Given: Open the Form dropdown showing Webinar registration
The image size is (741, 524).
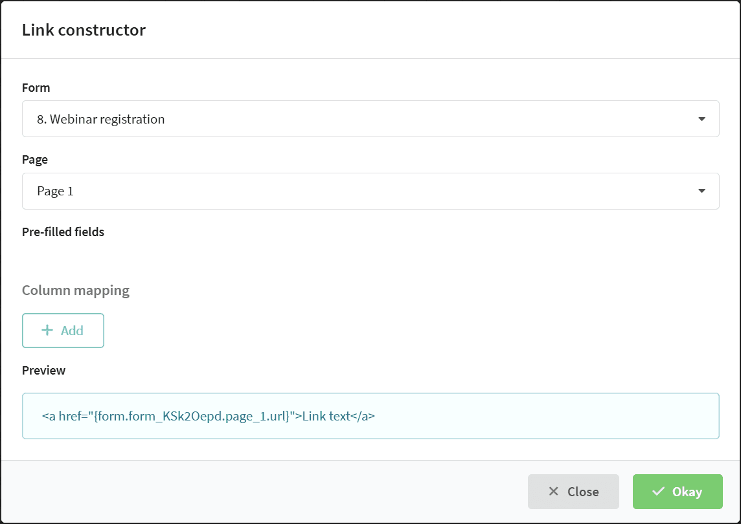Looking at the screenshot, I should (370, 119).
